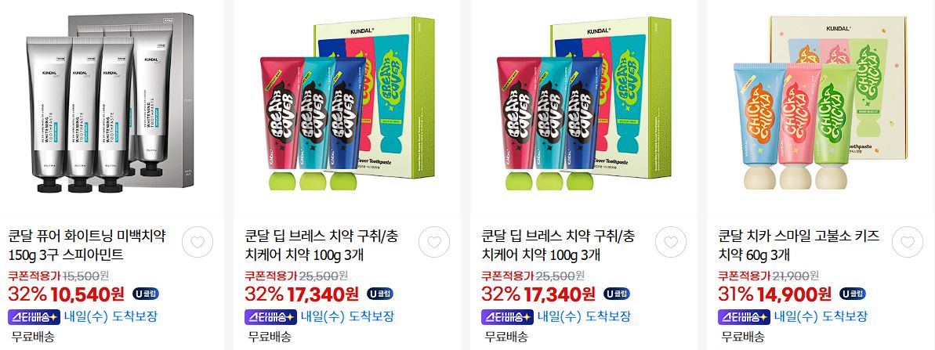
Task: Click 스타배송 badge under 14,900원 price
Action: 743,316
